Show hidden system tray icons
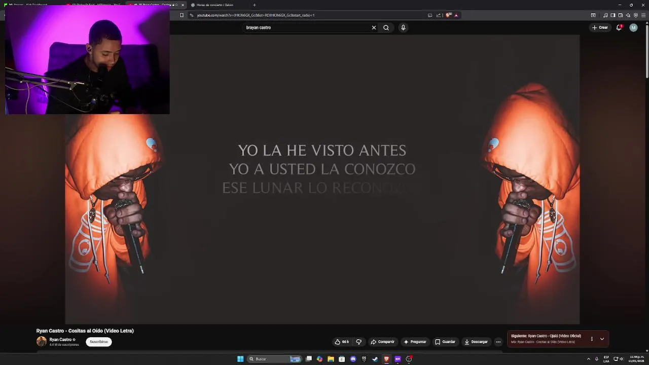This screenshot has width=649, height=365. [589, 359]
